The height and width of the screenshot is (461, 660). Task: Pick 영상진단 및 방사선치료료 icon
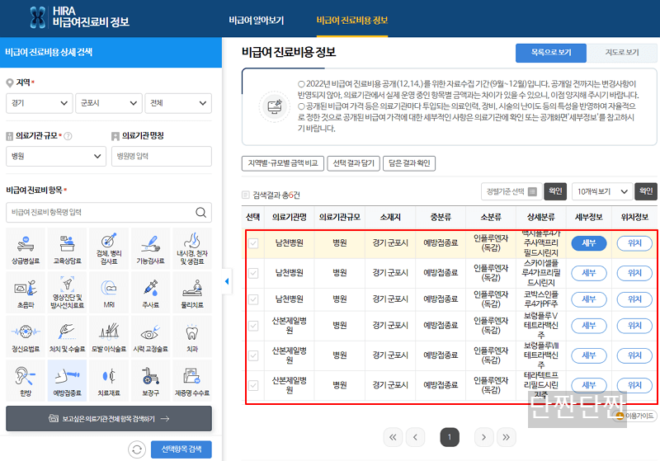pos(68,292)
